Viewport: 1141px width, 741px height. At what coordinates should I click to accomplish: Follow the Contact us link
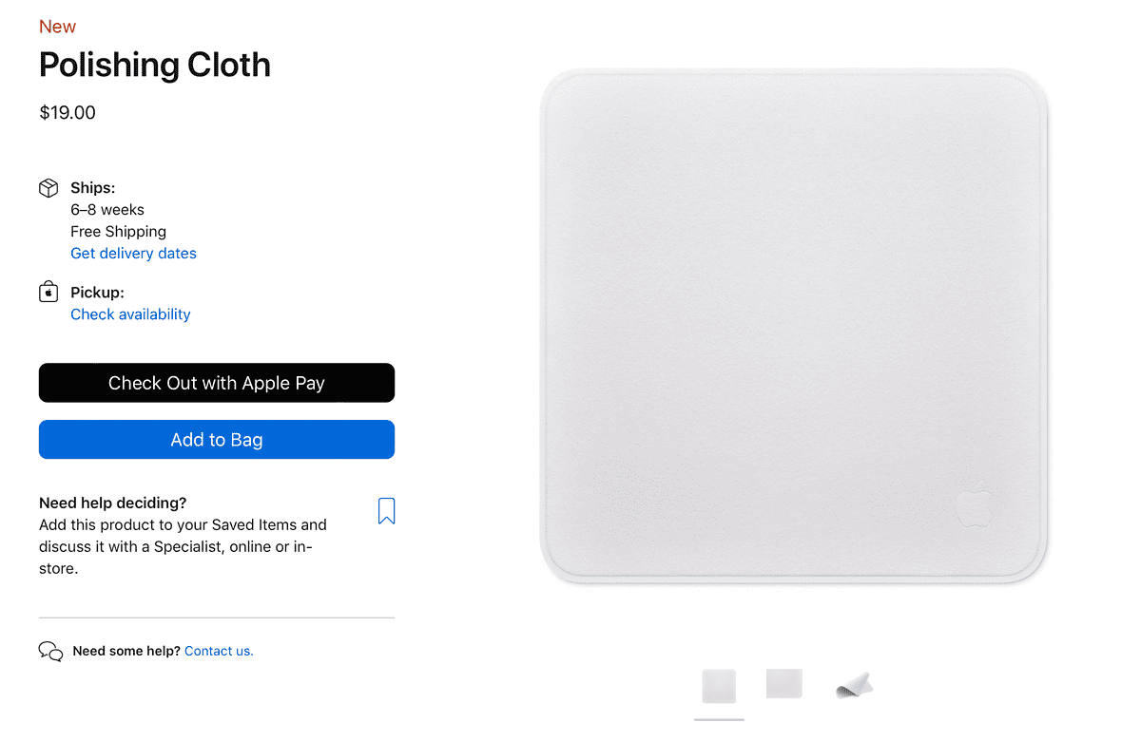pyautogui.click(x=219, y=651)
